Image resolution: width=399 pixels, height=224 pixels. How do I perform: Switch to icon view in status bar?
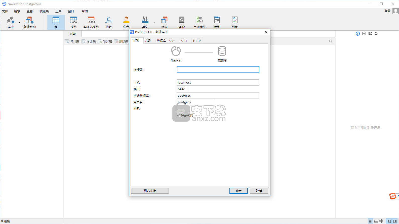pyautogui.click(x=371, y=221)
